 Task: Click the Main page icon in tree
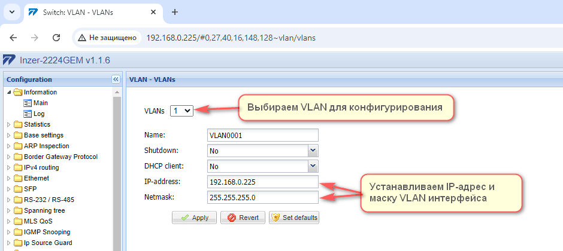click(27, 103)
